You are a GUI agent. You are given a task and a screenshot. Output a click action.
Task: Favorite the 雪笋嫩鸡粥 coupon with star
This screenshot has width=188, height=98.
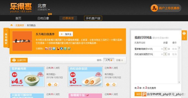[x=56, y=85]
